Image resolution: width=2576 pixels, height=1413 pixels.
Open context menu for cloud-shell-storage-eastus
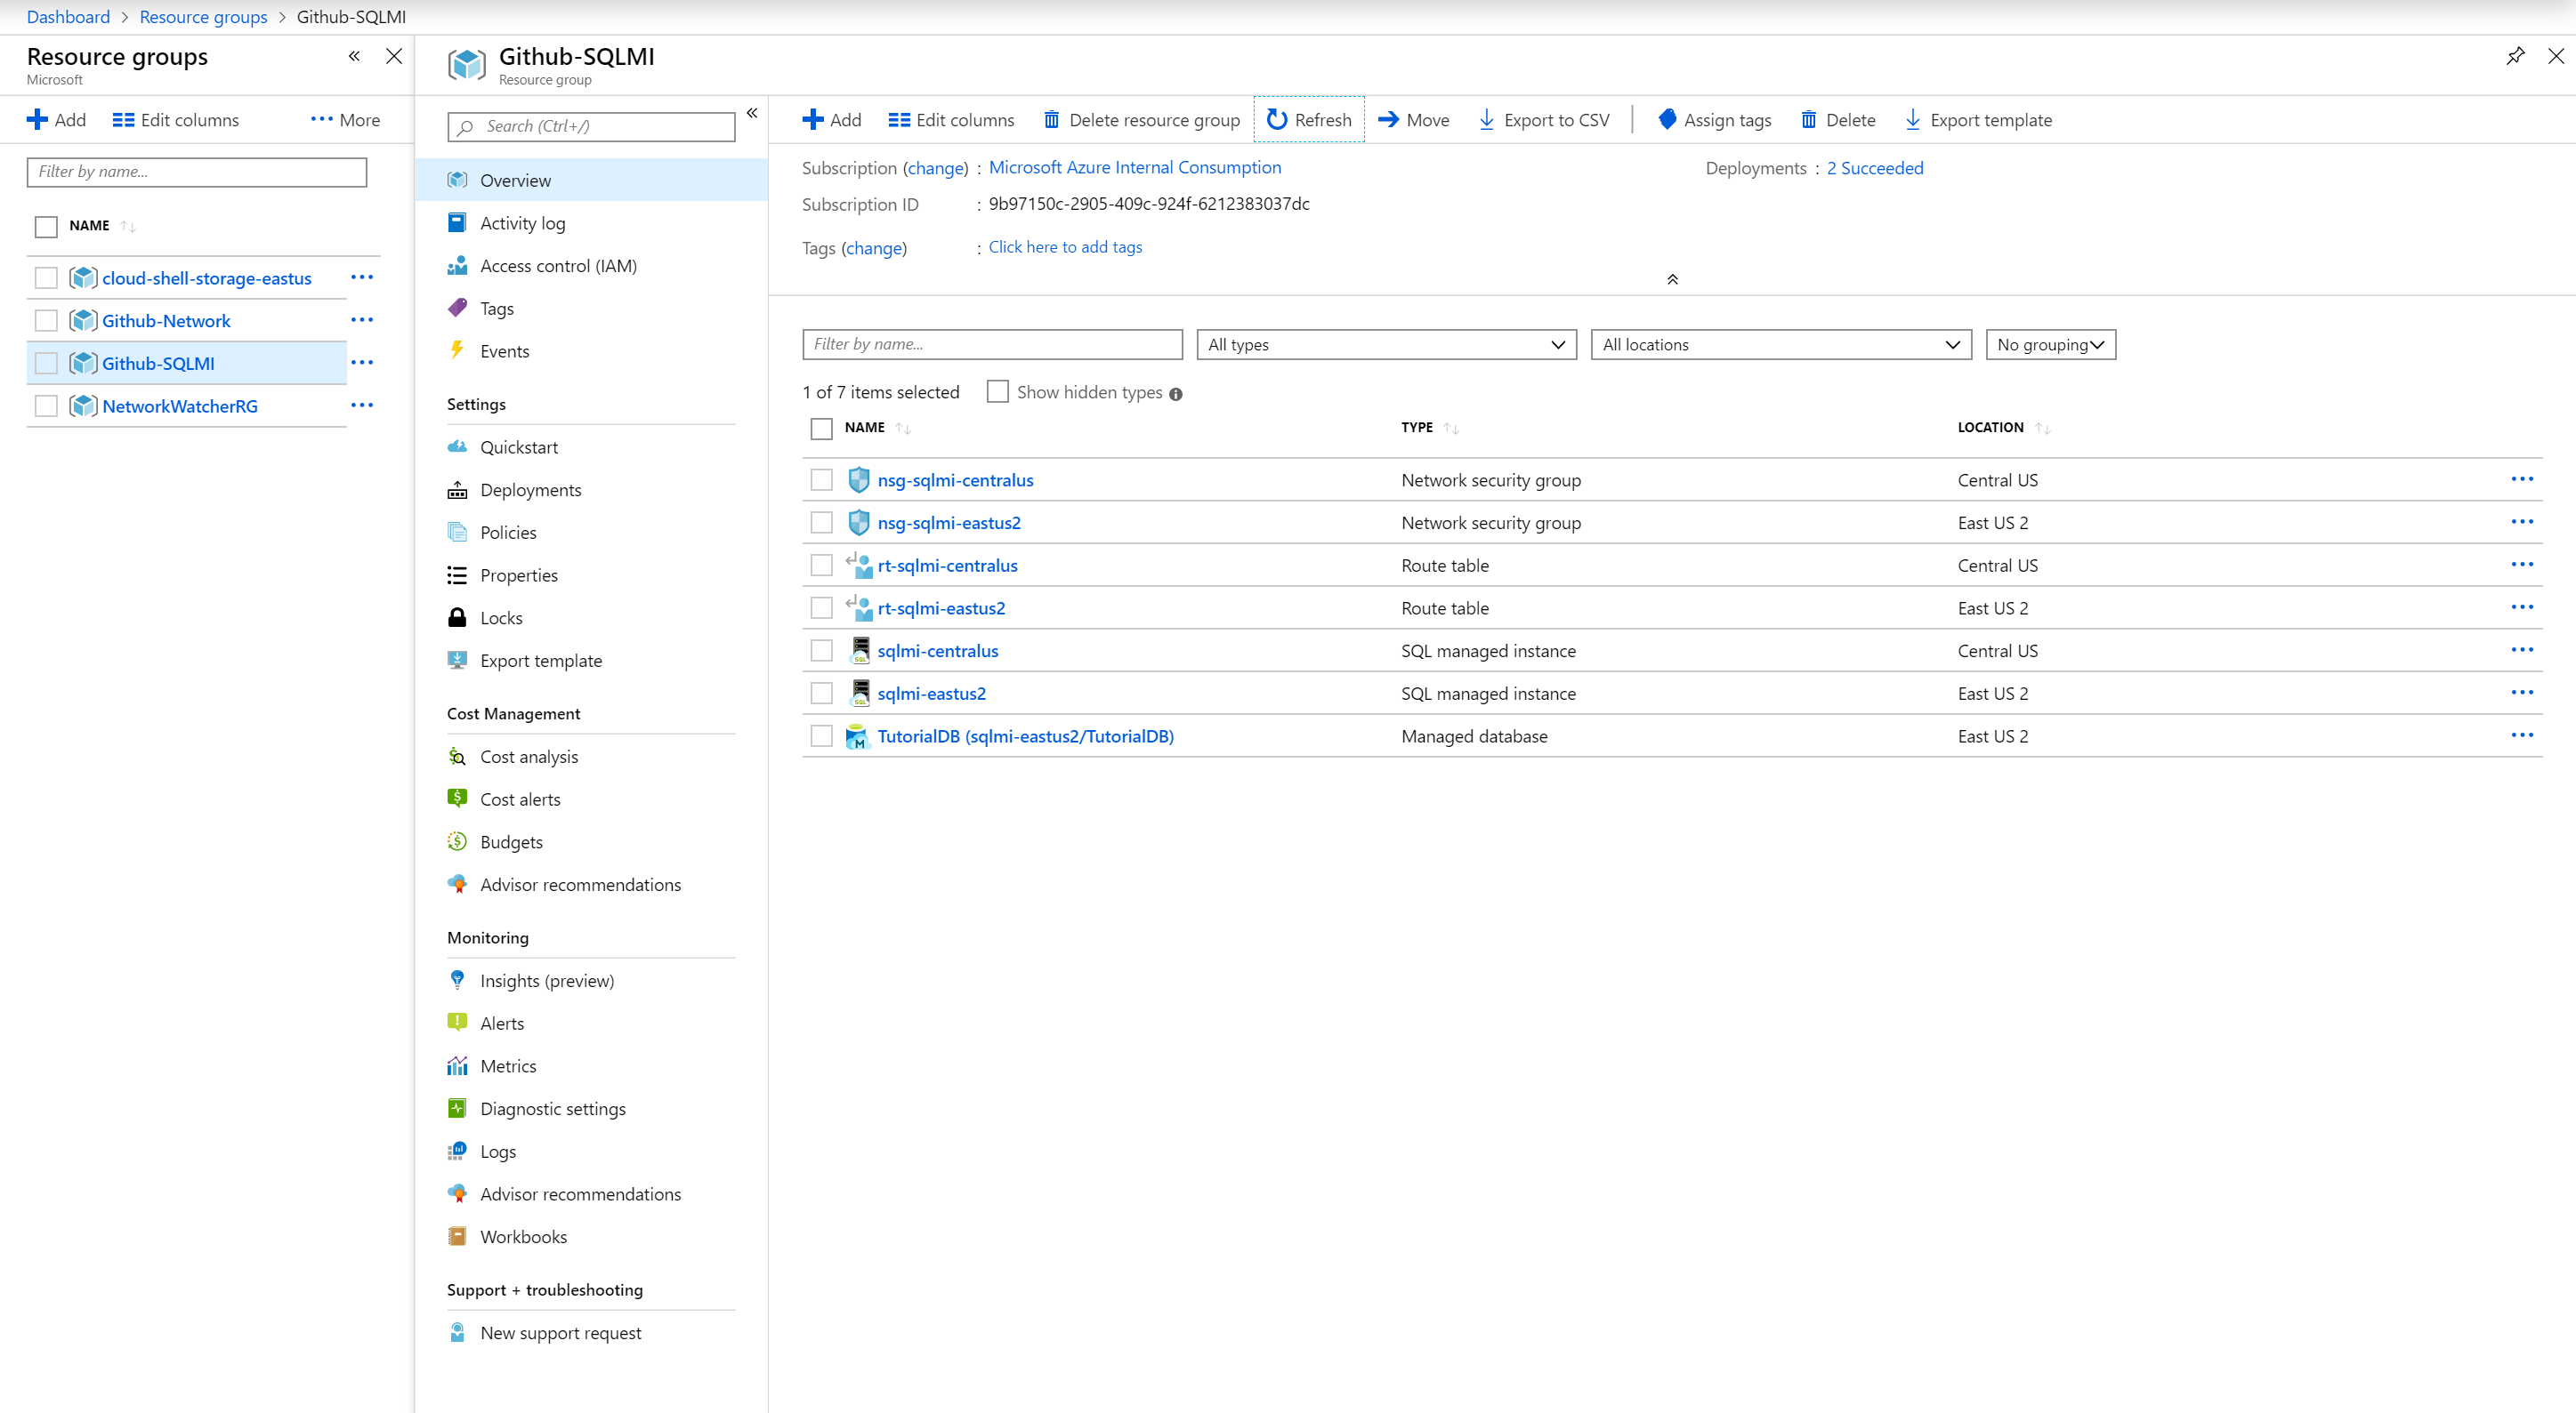(x=362, y=277)
